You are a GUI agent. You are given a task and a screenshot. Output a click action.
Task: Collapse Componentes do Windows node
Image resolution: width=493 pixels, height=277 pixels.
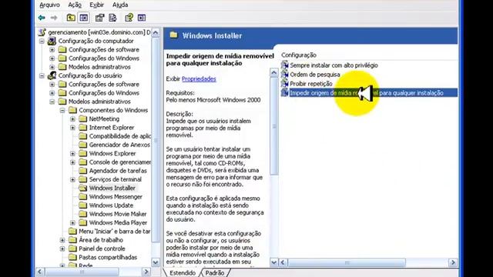click(x=62, y=110)
